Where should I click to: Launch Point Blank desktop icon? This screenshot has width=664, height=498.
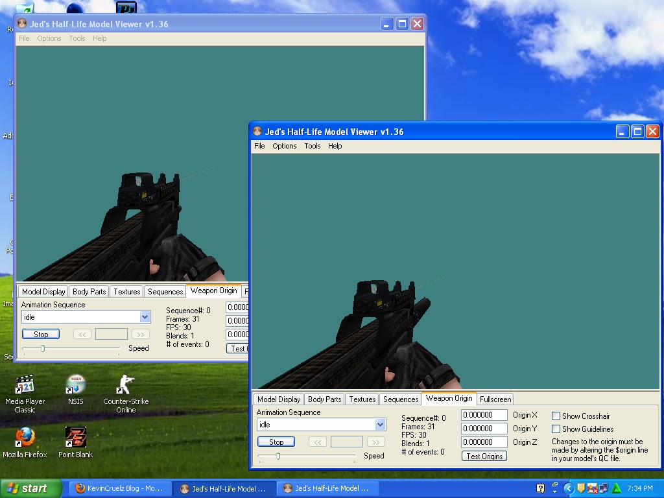click(x=75, y=442)
